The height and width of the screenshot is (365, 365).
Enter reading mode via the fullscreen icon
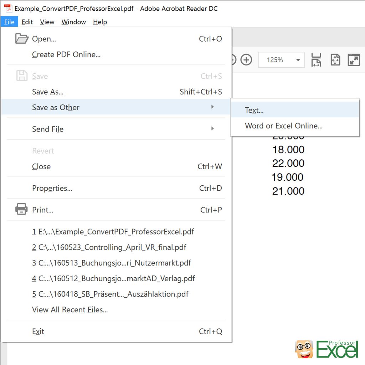[354, 60]
